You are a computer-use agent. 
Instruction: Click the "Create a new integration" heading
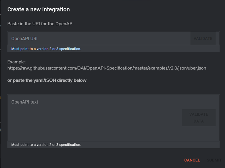[39, 9]
